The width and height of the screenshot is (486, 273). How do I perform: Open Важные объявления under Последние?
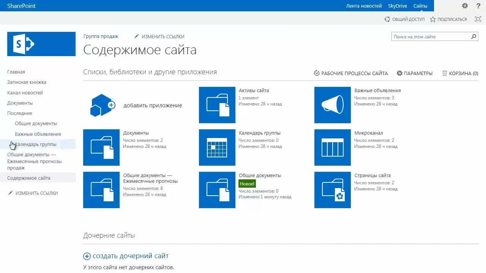coord(38,134)
